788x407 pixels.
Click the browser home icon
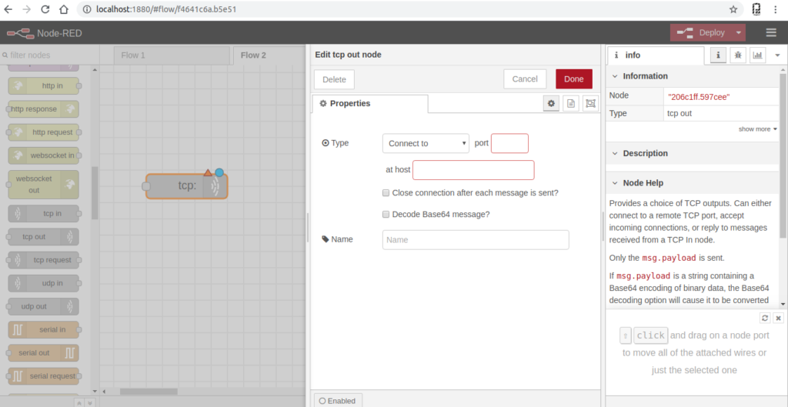pos(63,9)
